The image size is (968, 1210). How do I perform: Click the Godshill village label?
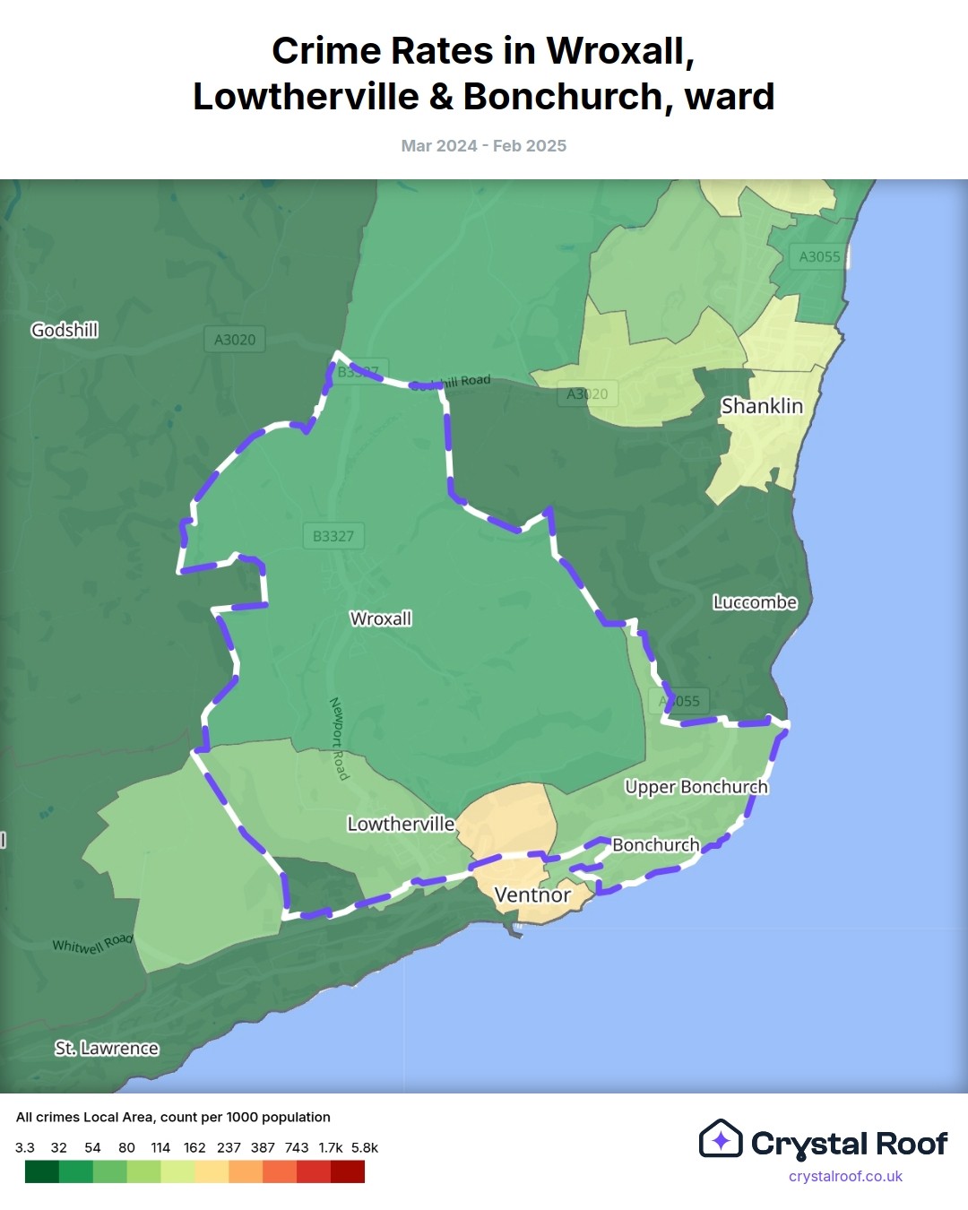65,330
